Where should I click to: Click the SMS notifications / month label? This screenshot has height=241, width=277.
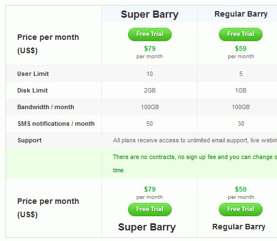tap(56, 124)
